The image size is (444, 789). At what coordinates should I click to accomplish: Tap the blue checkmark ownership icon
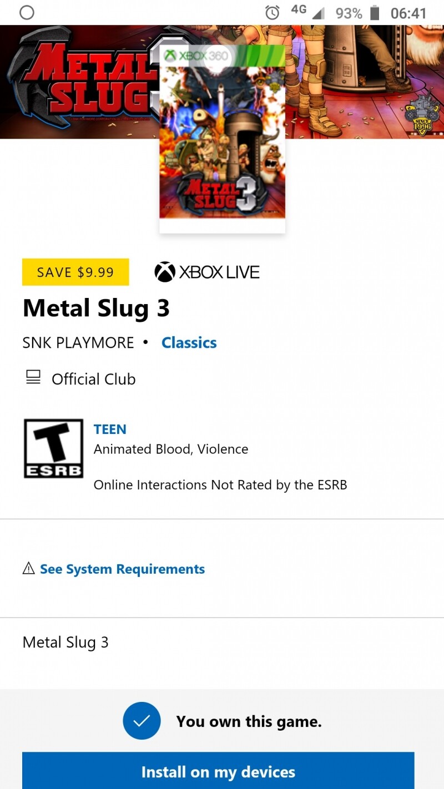coord(142,721)
